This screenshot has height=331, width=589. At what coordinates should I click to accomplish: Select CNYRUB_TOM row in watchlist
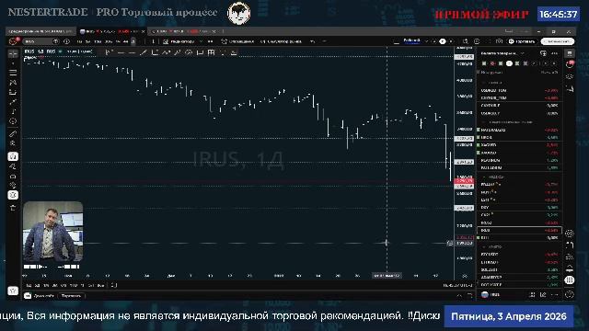519,98
